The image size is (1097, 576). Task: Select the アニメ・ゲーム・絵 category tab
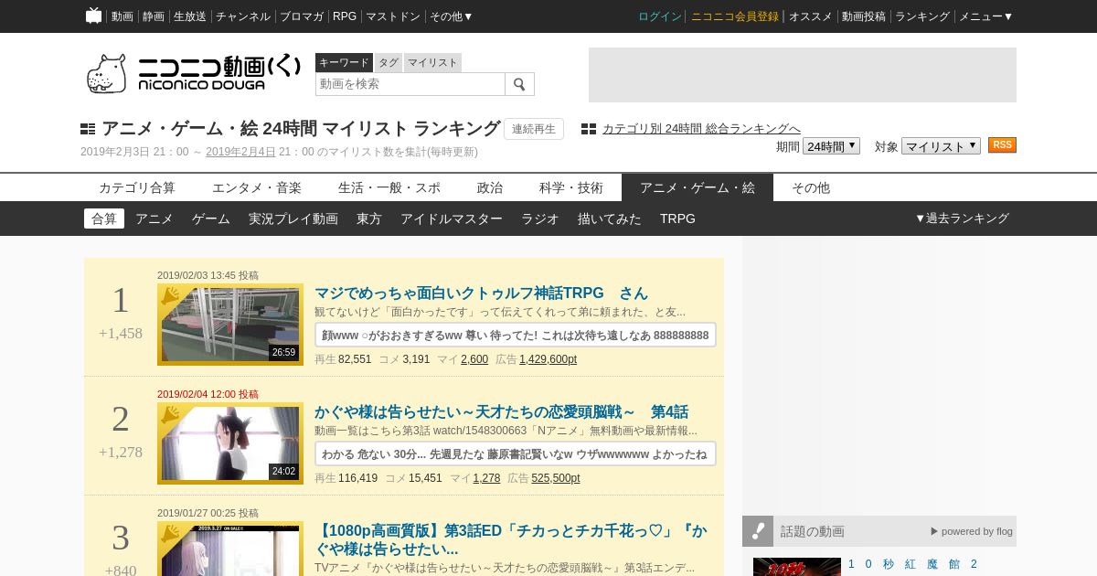coord(698,187)
